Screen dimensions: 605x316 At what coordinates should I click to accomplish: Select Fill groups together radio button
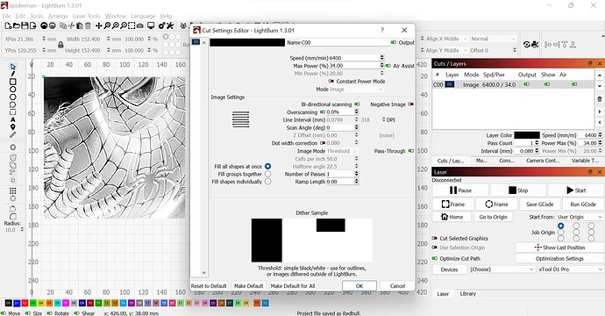point(267,174)
